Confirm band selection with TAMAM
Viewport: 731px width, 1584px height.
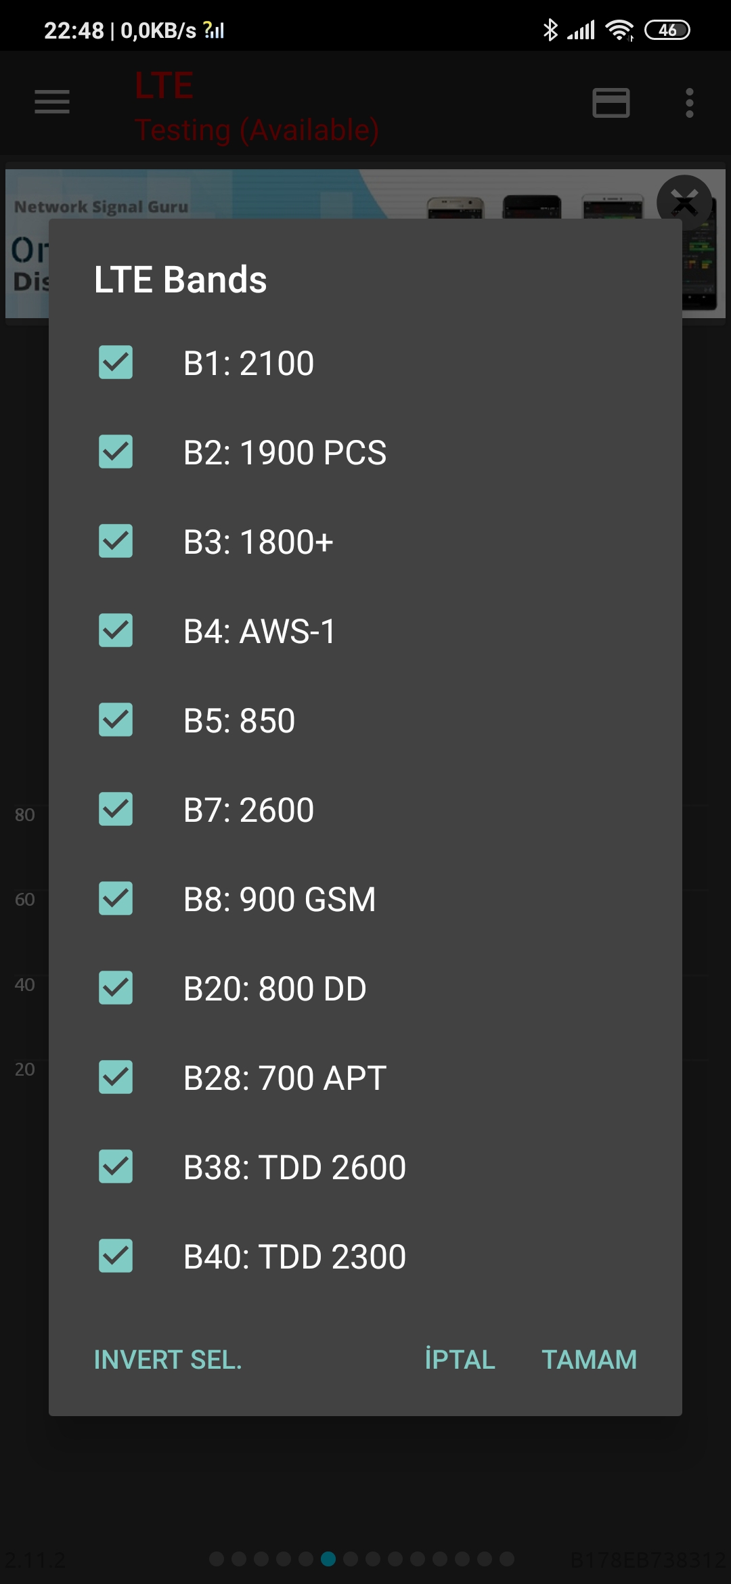click(x=590, y=1360)
